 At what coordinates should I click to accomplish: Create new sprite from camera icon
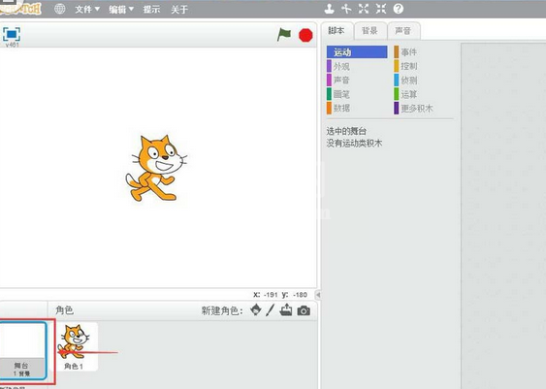(x=304, y=310)
